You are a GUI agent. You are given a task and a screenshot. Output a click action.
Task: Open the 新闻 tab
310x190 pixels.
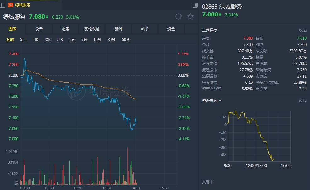click(118, 29)
